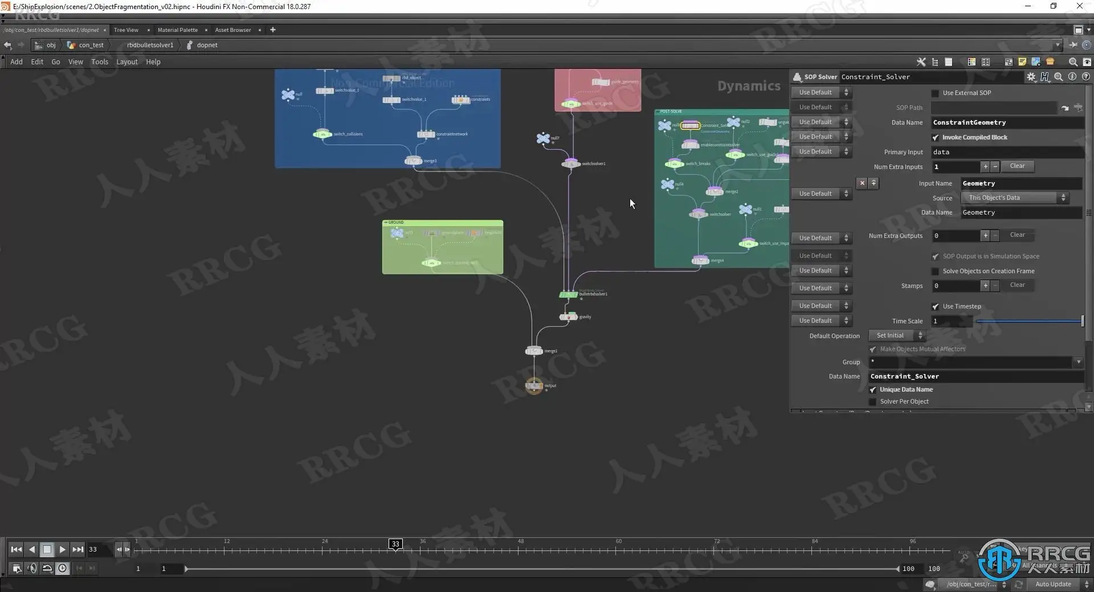1094x592 pixels.
Task: Open the simulation path /obj/con_test dropdown
Action: (x=975, y=585)
